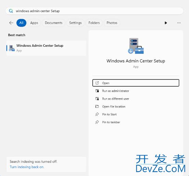Switch to the Apps filter tab
Viewport: 189px width, 176px height.
click(34, 23)
